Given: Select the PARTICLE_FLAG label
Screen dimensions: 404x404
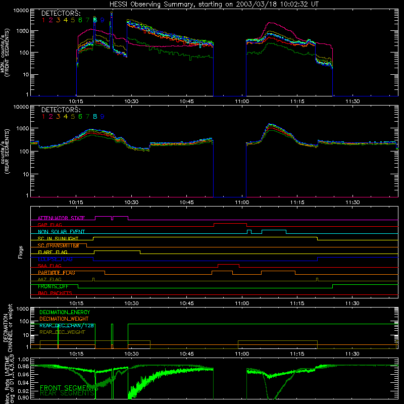Looking at the screenshot, I should (x=57, y=273).
